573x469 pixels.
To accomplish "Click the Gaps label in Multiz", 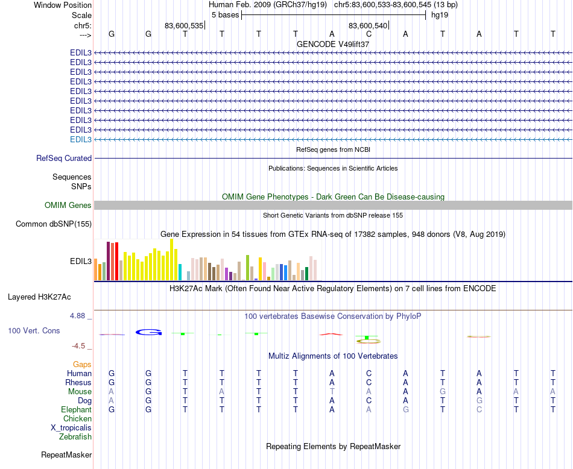I will pos(82,364).
